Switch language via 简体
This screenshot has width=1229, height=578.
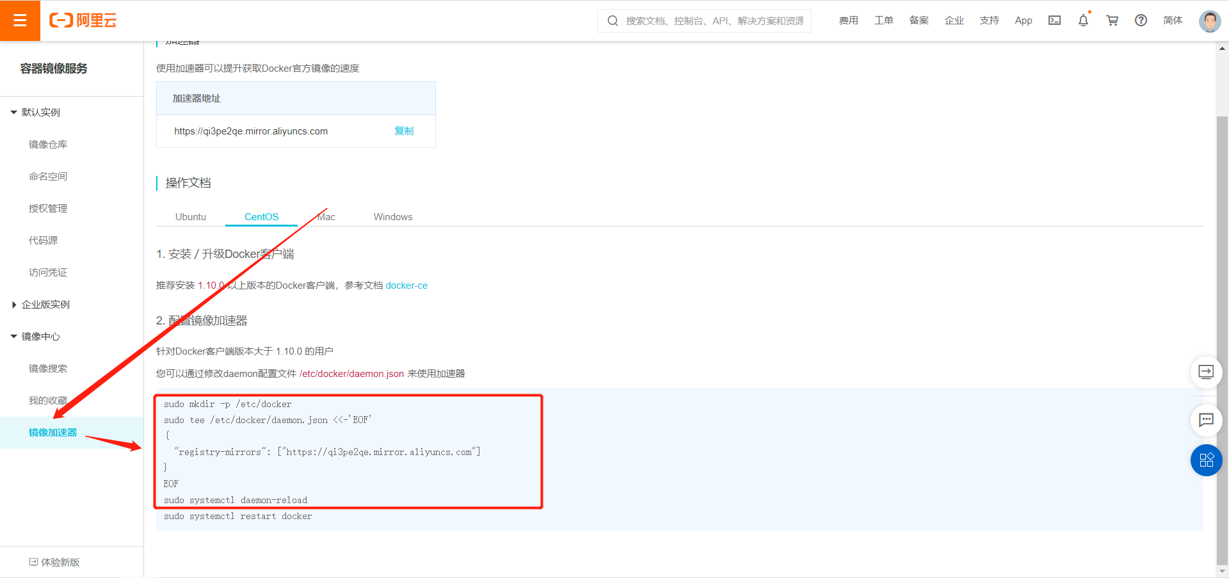(x=1173, y=20)
